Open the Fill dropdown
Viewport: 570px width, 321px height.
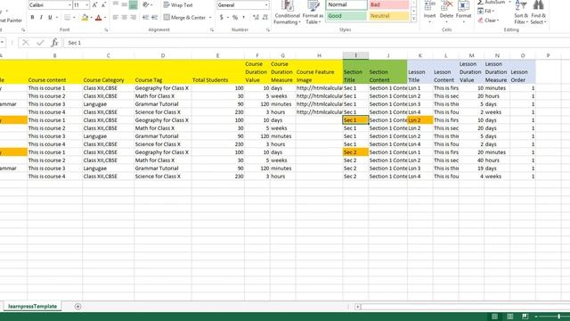[486, 12]
